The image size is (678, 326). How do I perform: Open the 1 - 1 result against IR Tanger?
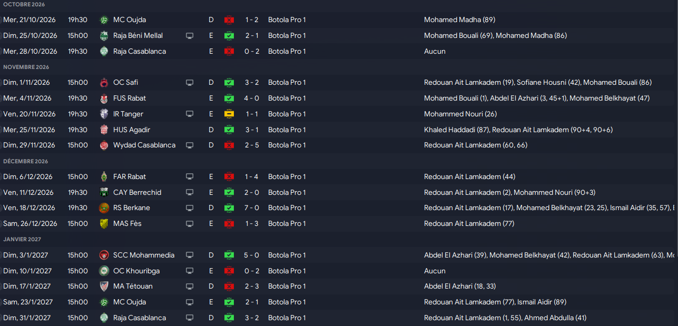pyautogui.click(x=252, y=114)
